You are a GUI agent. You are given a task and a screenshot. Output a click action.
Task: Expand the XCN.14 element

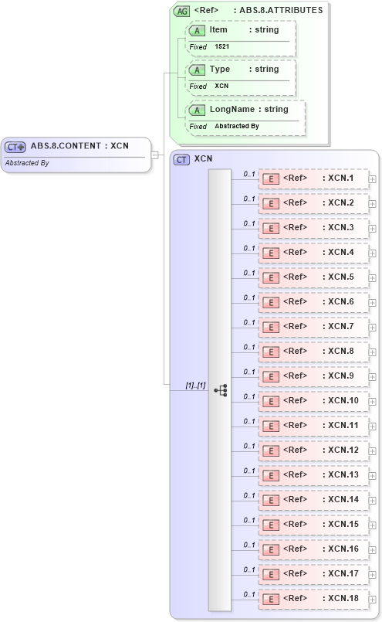[x=372, y=501]
